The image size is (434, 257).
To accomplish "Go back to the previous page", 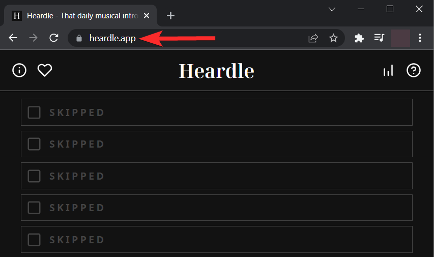I will (13, 38).
